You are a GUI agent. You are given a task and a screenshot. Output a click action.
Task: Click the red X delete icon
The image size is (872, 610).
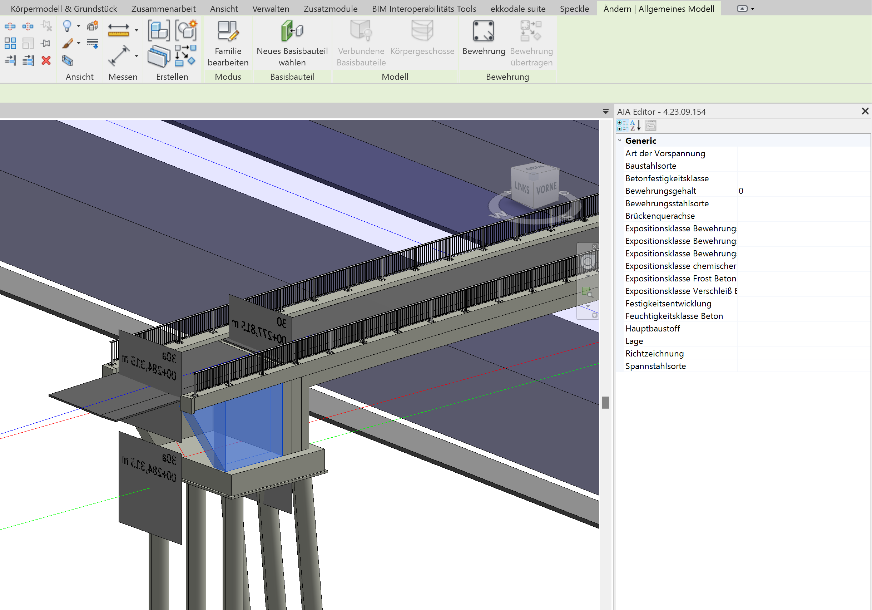46,60
